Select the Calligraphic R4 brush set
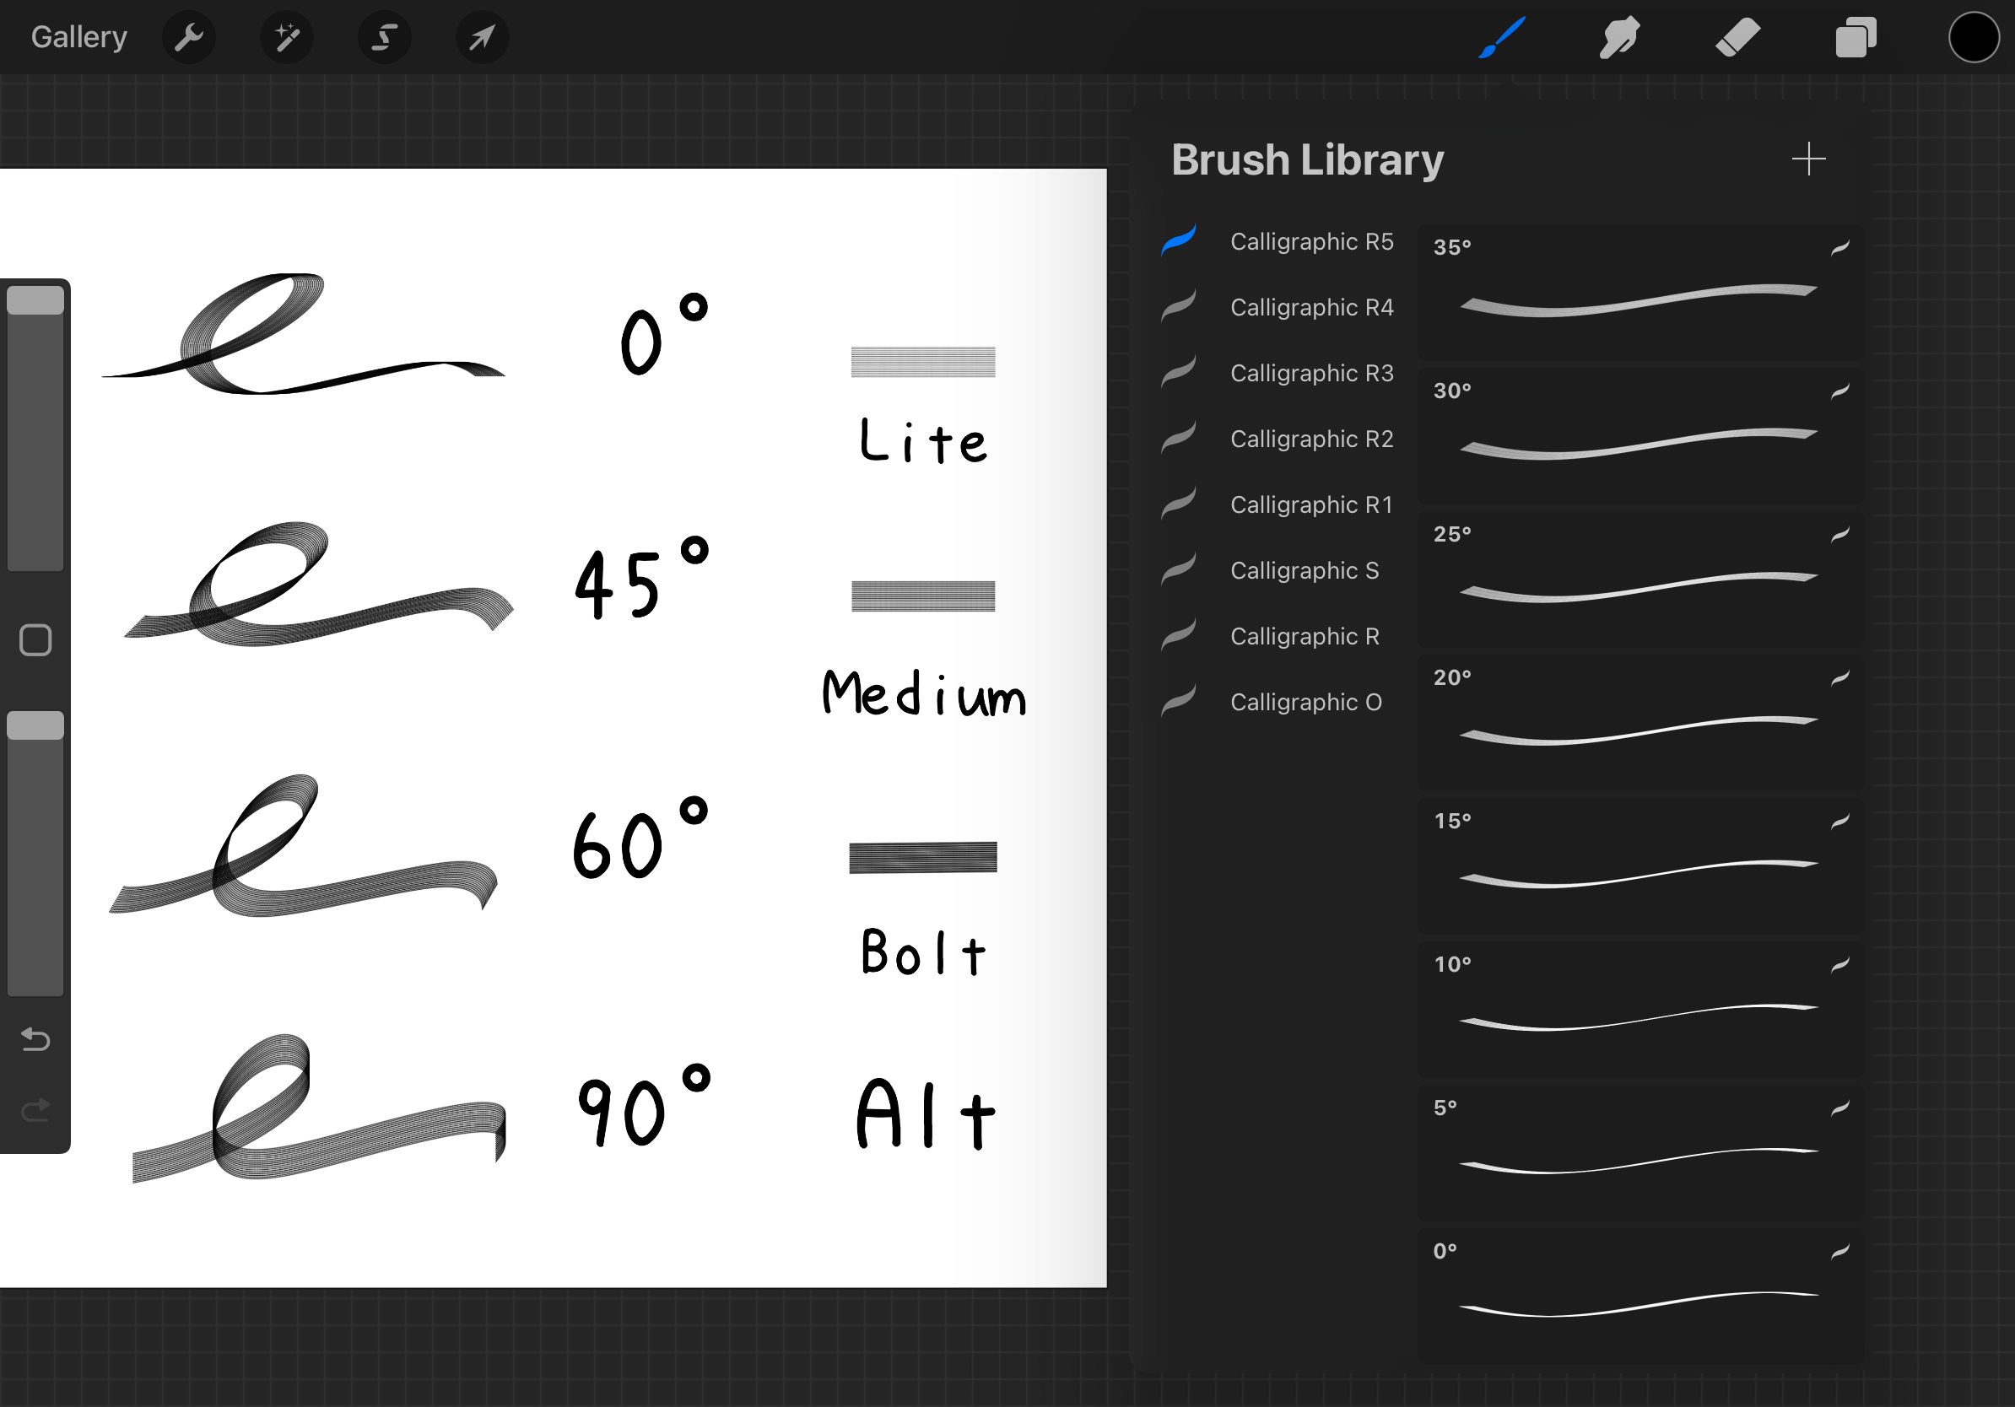 (1311, 307)
